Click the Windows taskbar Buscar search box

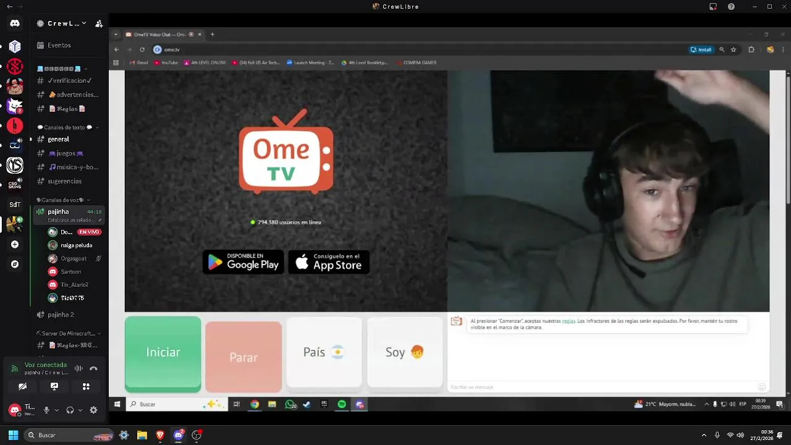[69, 435]
